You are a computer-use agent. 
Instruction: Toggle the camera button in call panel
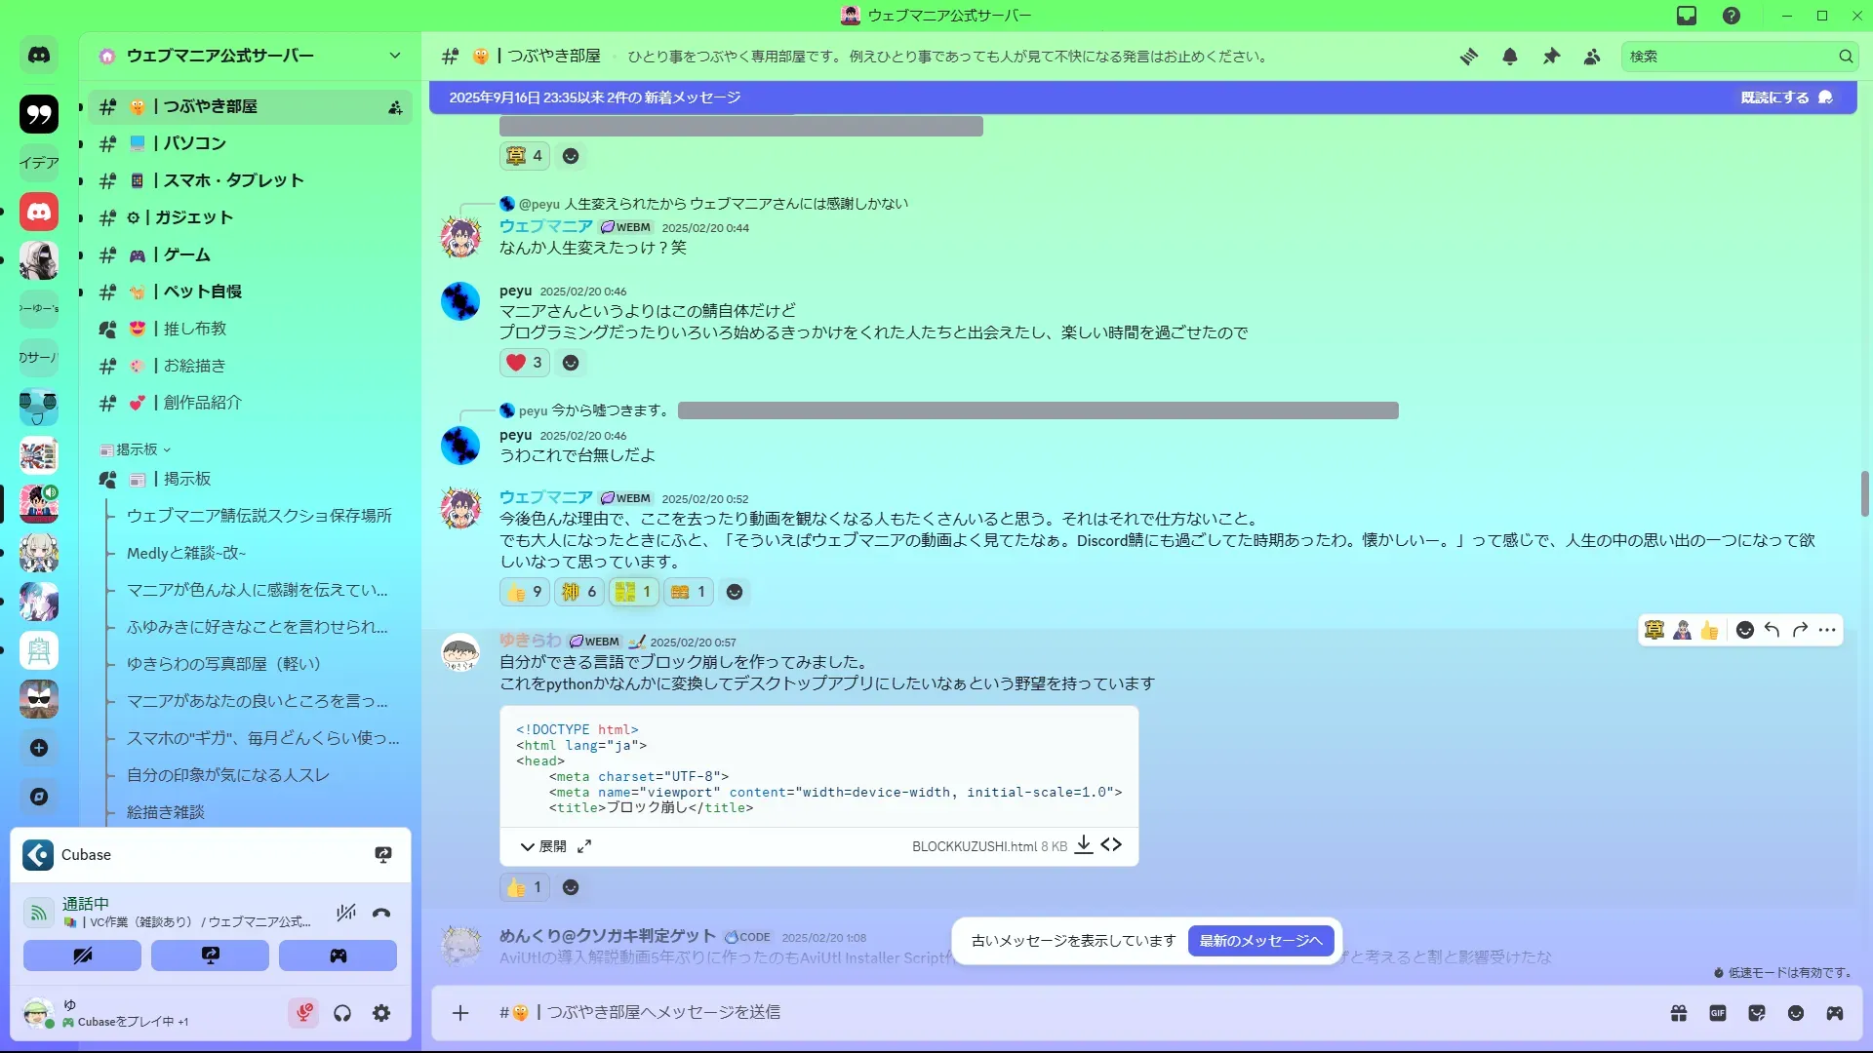(x=82, y=955)
